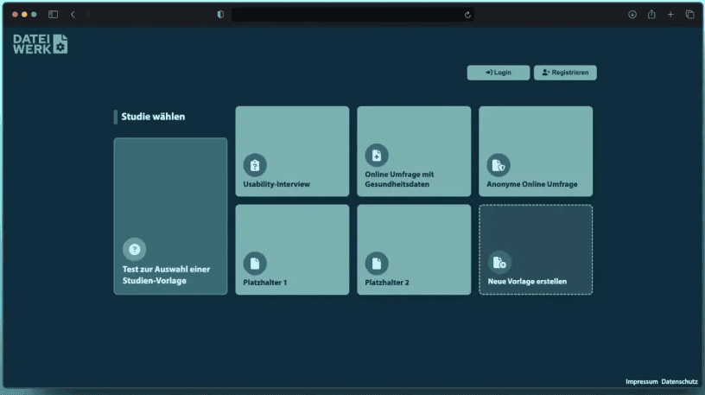This screenshot has width=705, height=395.
Task: Open the Impressum link
Action: (x=641, y=381)
